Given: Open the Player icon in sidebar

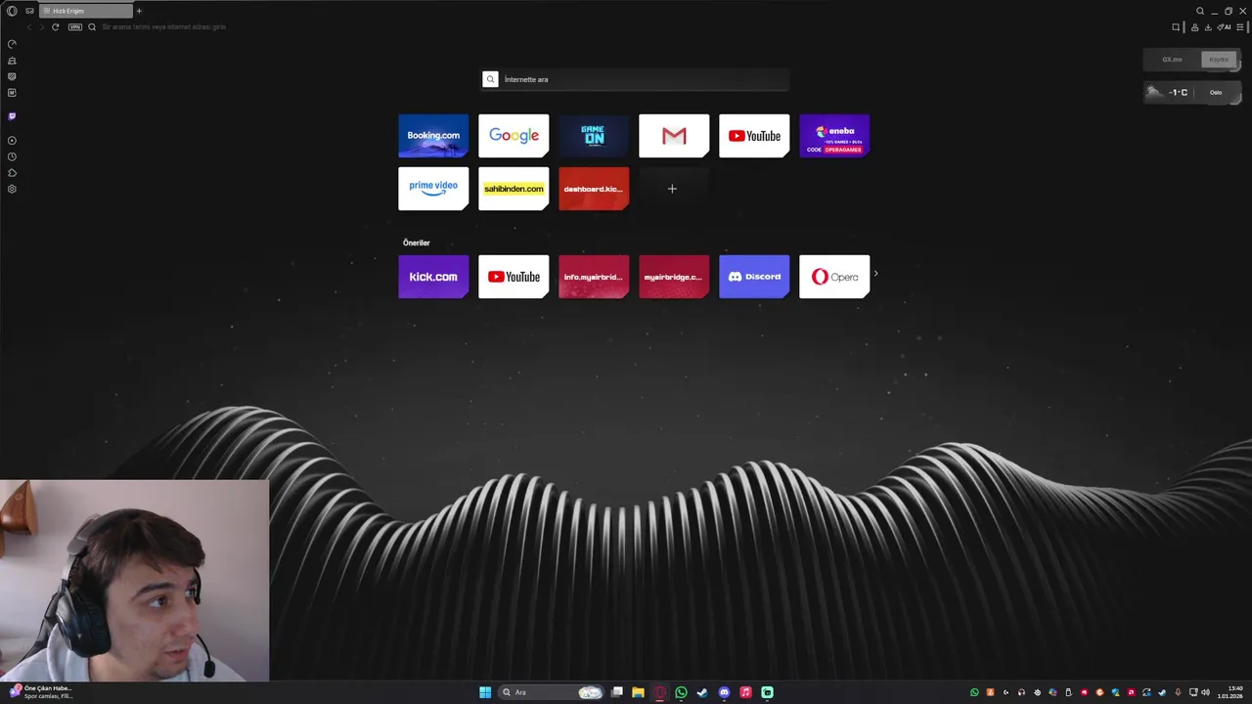Looking at the screenshot, I should coord(12,141).
